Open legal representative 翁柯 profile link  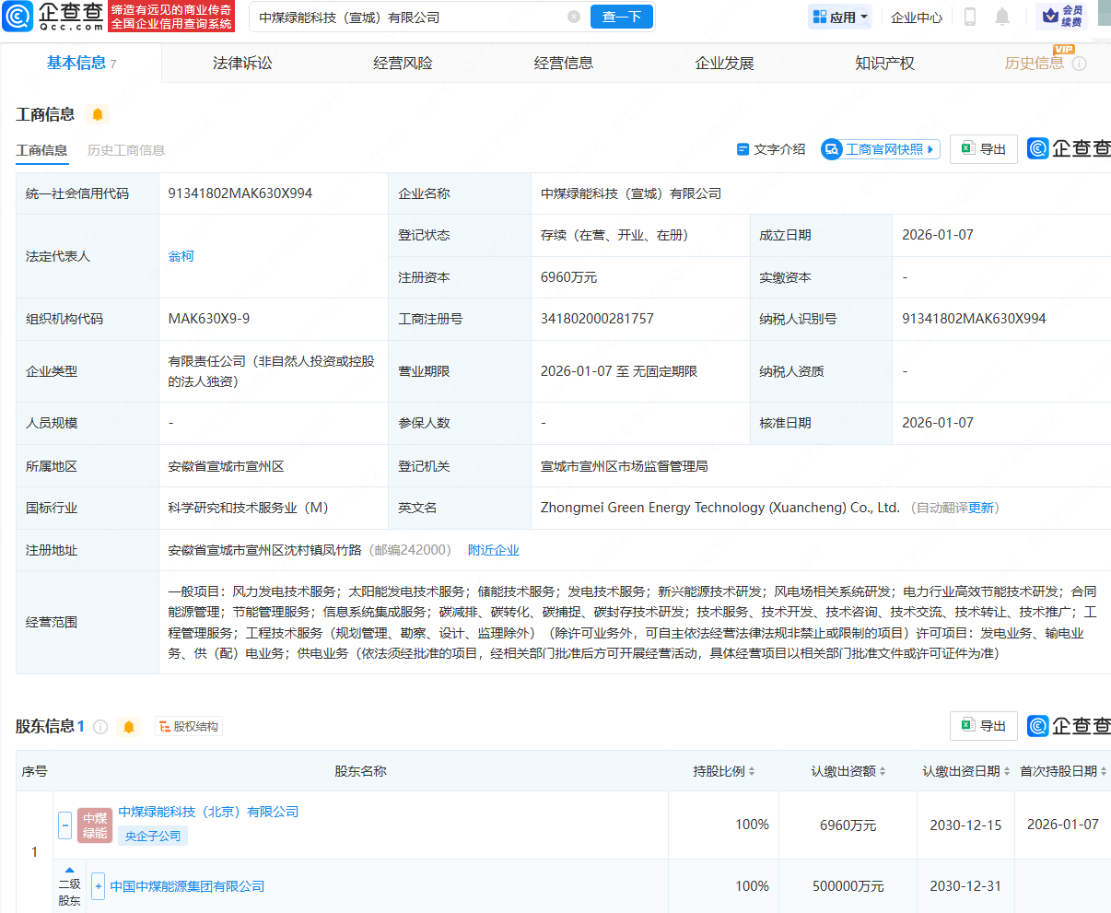181,255
